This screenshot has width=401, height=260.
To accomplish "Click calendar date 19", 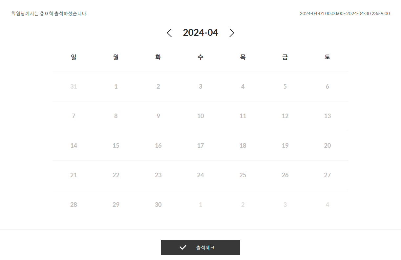I will [x=285, y=146].
